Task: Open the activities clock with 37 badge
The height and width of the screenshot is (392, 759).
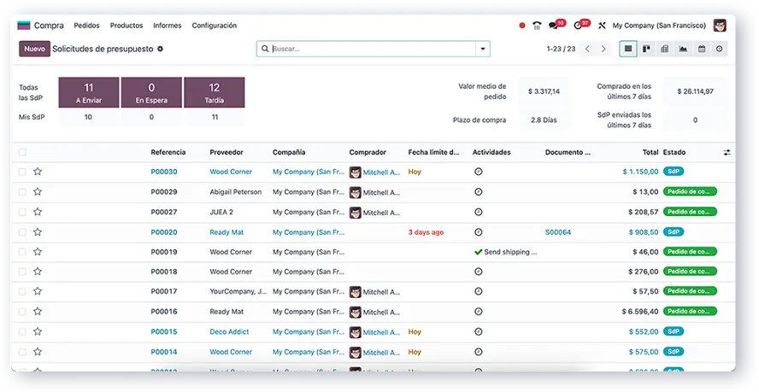Action: point(580,26)
